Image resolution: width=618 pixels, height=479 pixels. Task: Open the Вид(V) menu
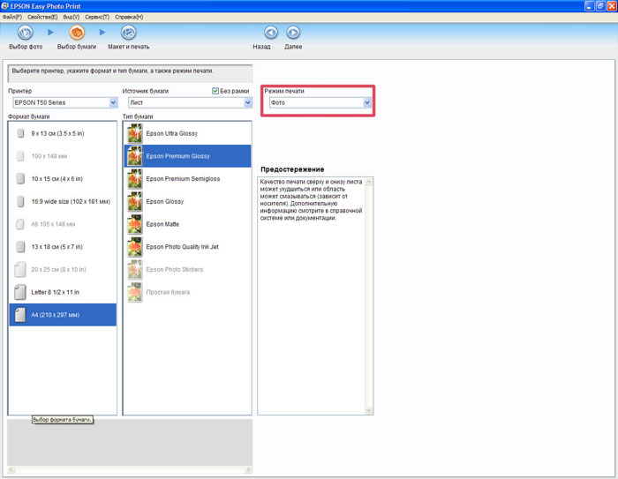(72, 17)
